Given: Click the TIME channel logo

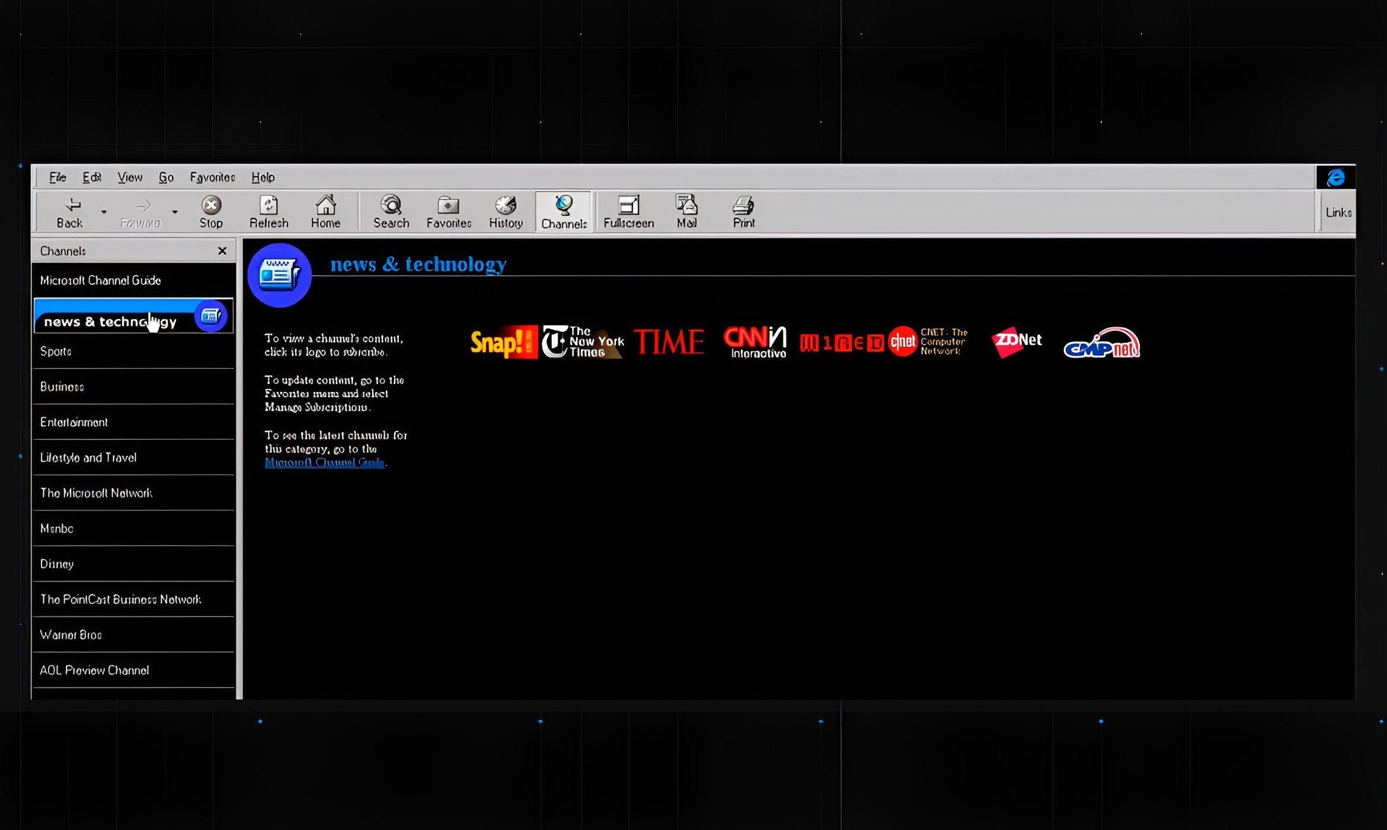Looking at the screenshot, I should coord(669,342).
